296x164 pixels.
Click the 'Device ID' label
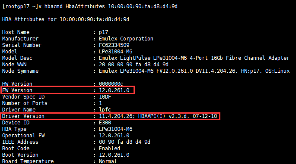coord(16,123)
